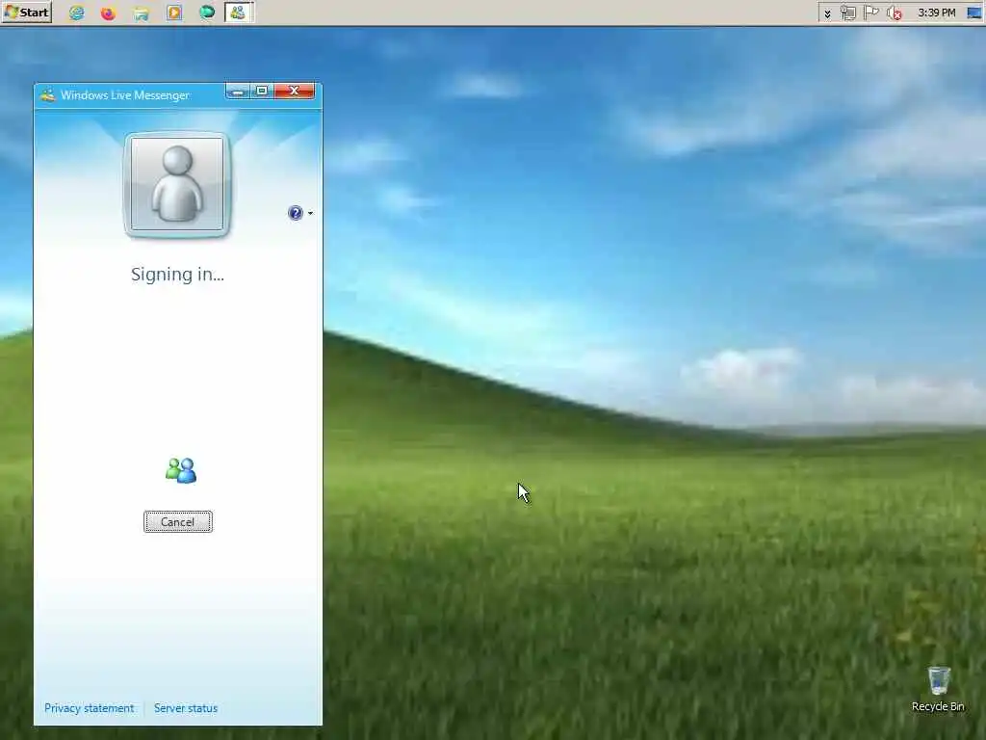The width and height of the screenshot is (986, 740).
Task: Close the Windows Live Messenger window
Action: [295, 92]
